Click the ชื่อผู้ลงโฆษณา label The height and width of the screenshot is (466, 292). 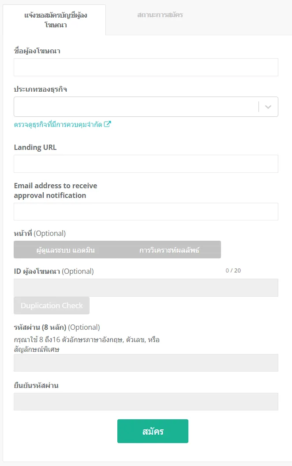pos(37,51)
